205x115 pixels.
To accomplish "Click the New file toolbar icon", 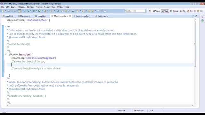I will point(3,11).
